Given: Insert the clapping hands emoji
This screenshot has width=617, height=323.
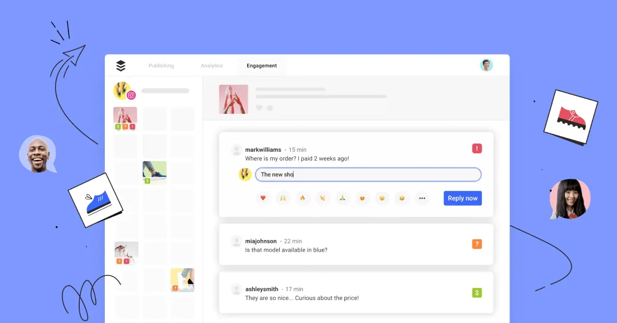Looking at the screenshot, I should click(323, 198).
